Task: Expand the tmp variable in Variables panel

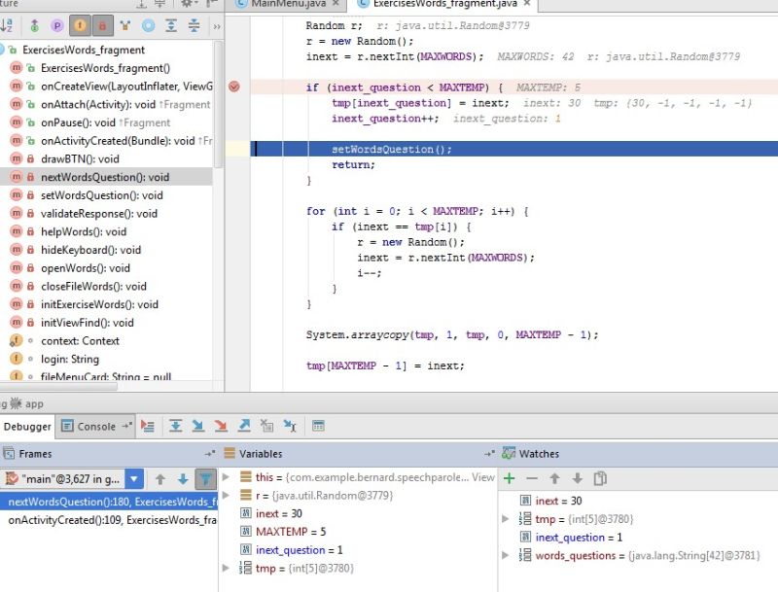Action: [x=226, y=568]
